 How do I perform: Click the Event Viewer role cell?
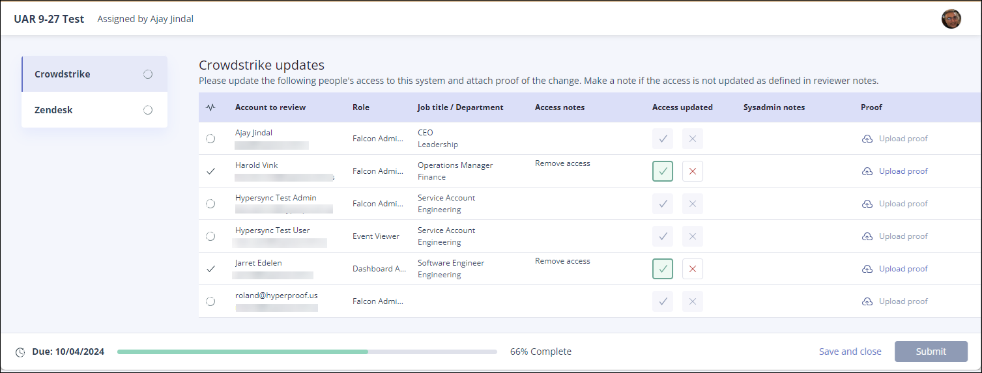(x=376, y=236)
